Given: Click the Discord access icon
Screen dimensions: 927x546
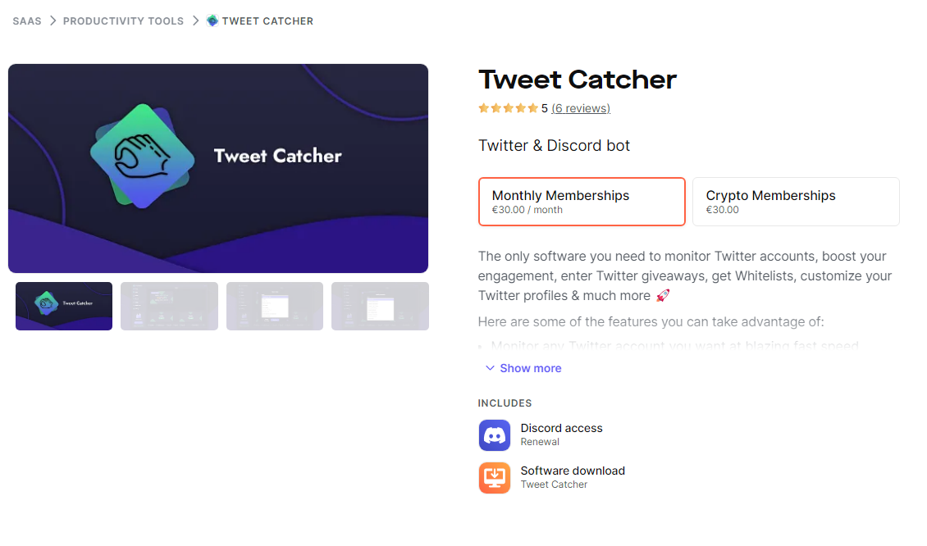Looking at the screenshot, I should coord(495,435).
